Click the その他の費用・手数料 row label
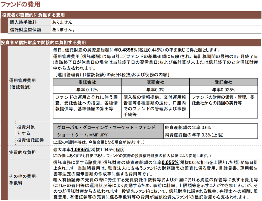This screenshot has height=201, width=262. (x=23, y=180)
